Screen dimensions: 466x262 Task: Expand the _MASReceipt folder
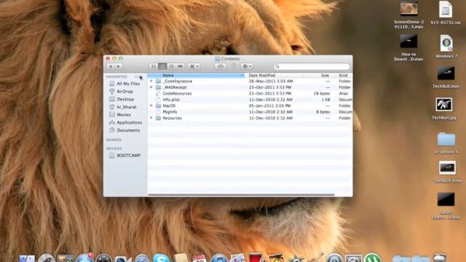151,87
